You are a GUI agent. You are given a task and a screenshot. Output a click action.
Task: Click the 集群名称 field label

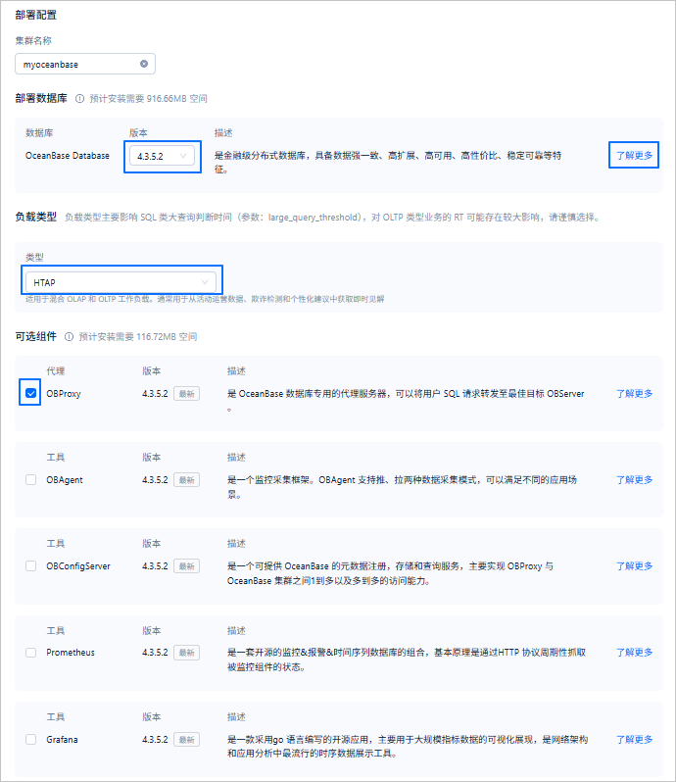33,40
